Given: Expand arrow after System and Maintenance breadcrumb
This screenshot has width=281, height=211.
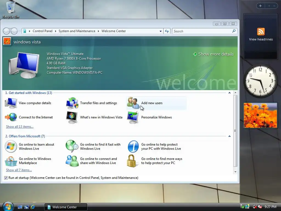Looking at the screenshot, I should tap(99, 31).
